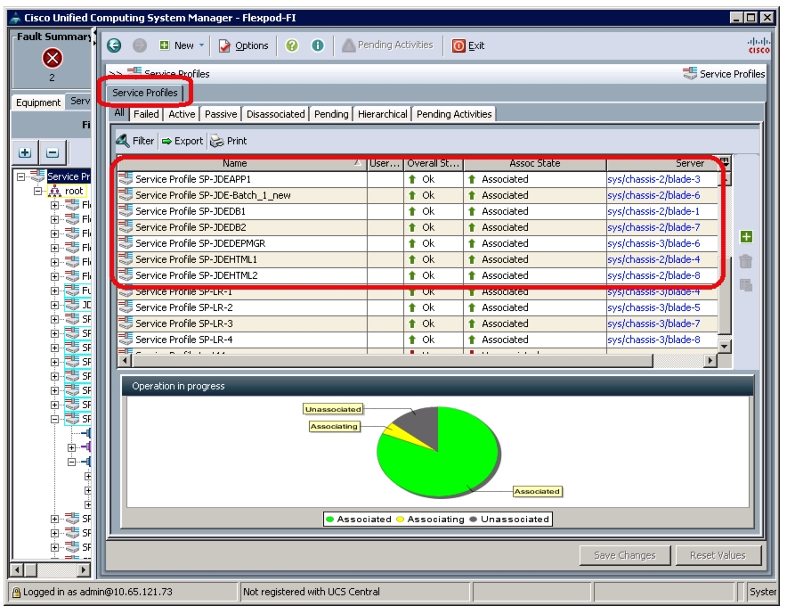Collapse the Service Profiles tree node
Viewport: 787px width, 614px height.
pyautogui.click(x=20, y=176)
